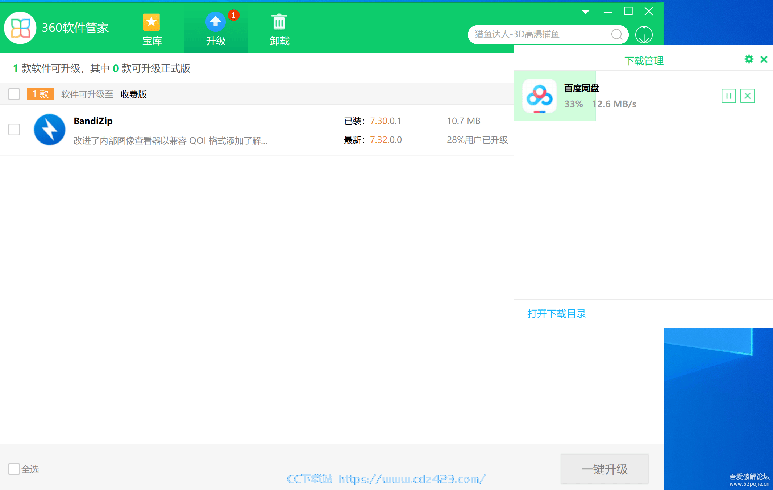This screenshot has width=773, height=490.
Task: Open the 卸载 tab
Action: pyautogui.click(x=279, y=30)
